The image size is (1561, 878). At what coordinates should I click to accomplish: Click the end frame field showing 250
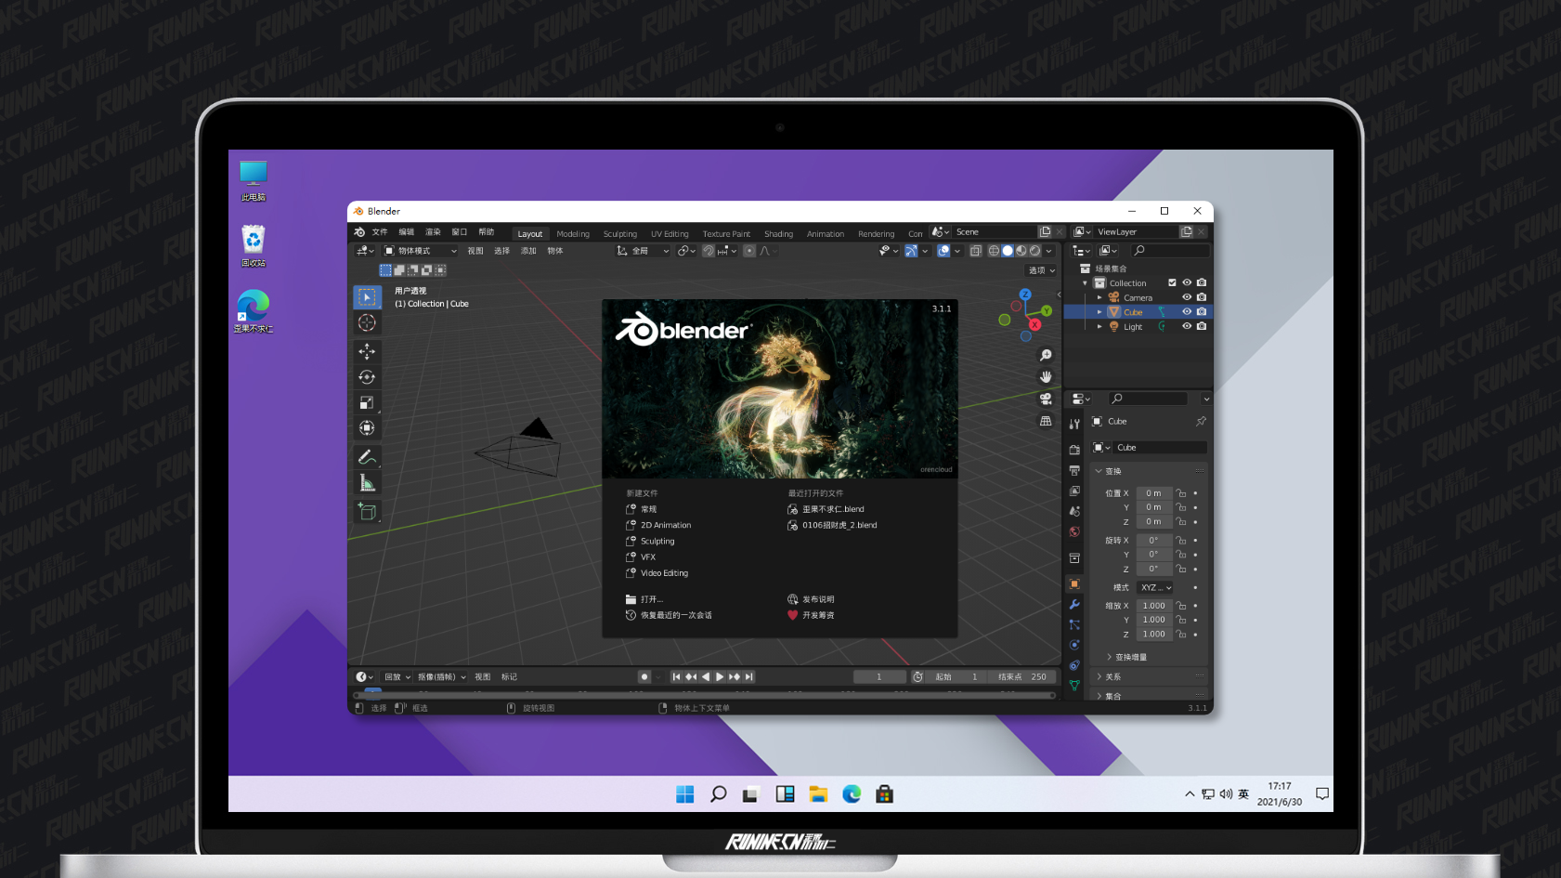coord(1021,676)
